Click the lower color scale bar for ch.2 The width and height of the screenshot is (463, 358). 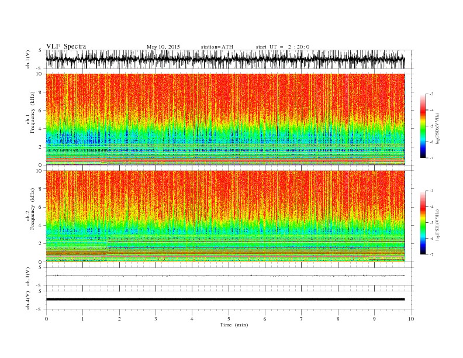[x=423, y=222]
